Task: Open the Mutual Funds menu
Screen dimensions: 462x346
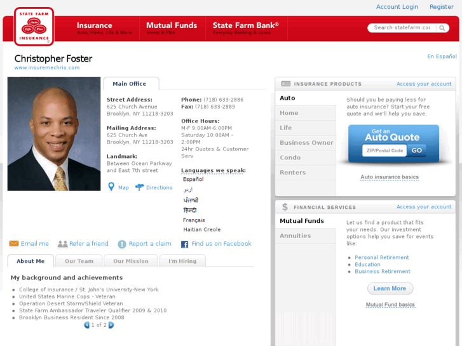Action: tap(172, 29)
